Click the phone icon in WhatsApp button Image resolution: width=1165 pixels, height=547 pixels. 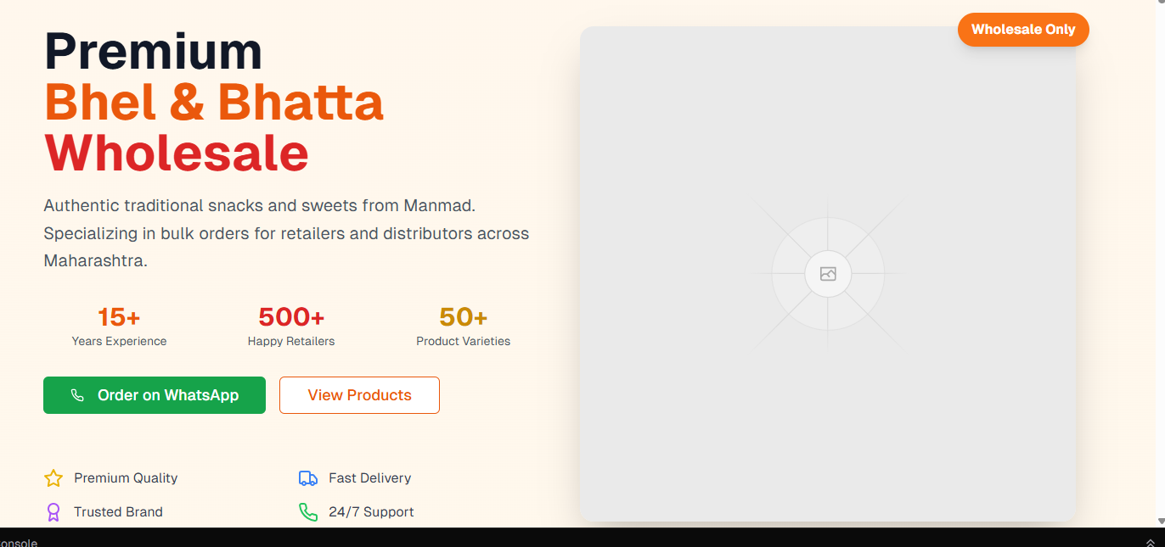pyautogui.click(x=77, y=395)
